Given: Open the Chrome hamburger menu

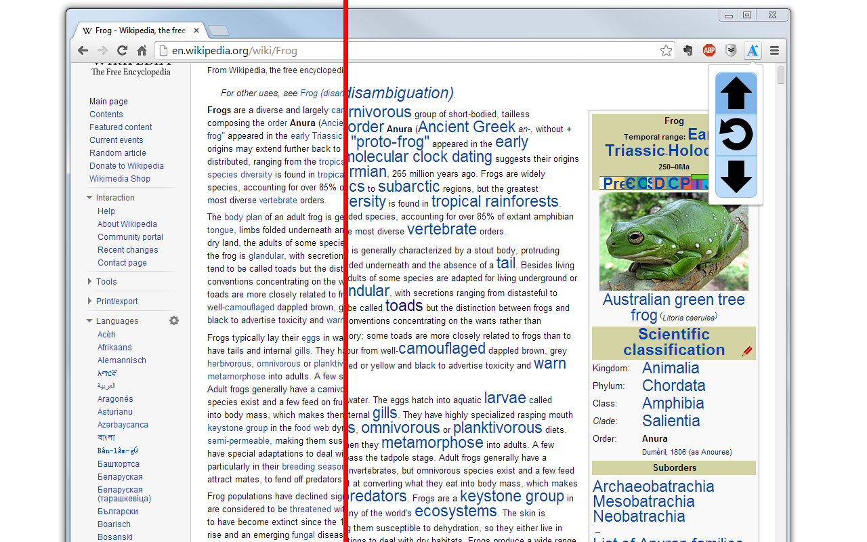Looking at the screenshot, I should 774,50.
